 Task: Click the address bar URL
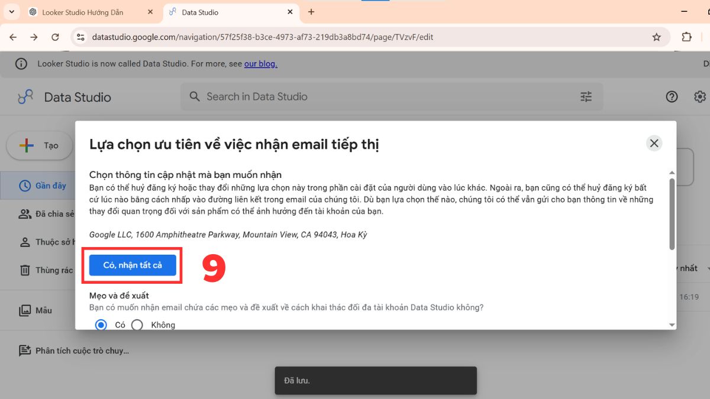click(263, 37)
